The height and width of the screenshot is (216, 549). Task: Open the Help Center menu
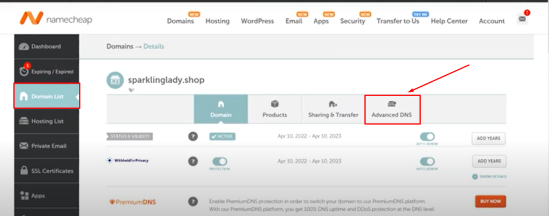coord(449,21)
